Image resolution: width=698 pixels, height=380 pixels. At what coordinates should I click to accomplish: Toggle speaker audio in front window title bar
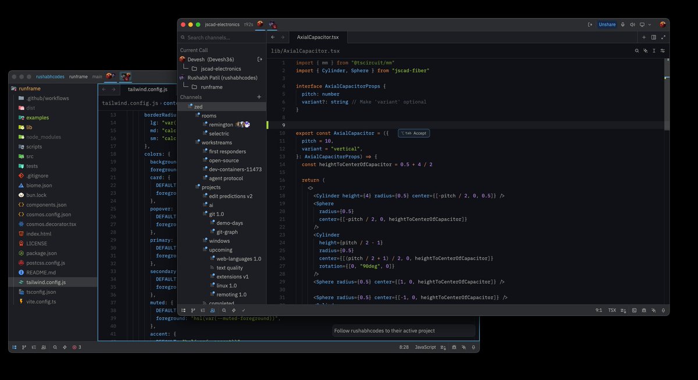(632, 24)
